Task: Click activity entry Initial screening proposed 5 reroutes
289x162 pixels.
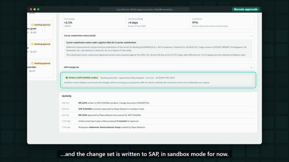Action: click(x=158, y=121)
